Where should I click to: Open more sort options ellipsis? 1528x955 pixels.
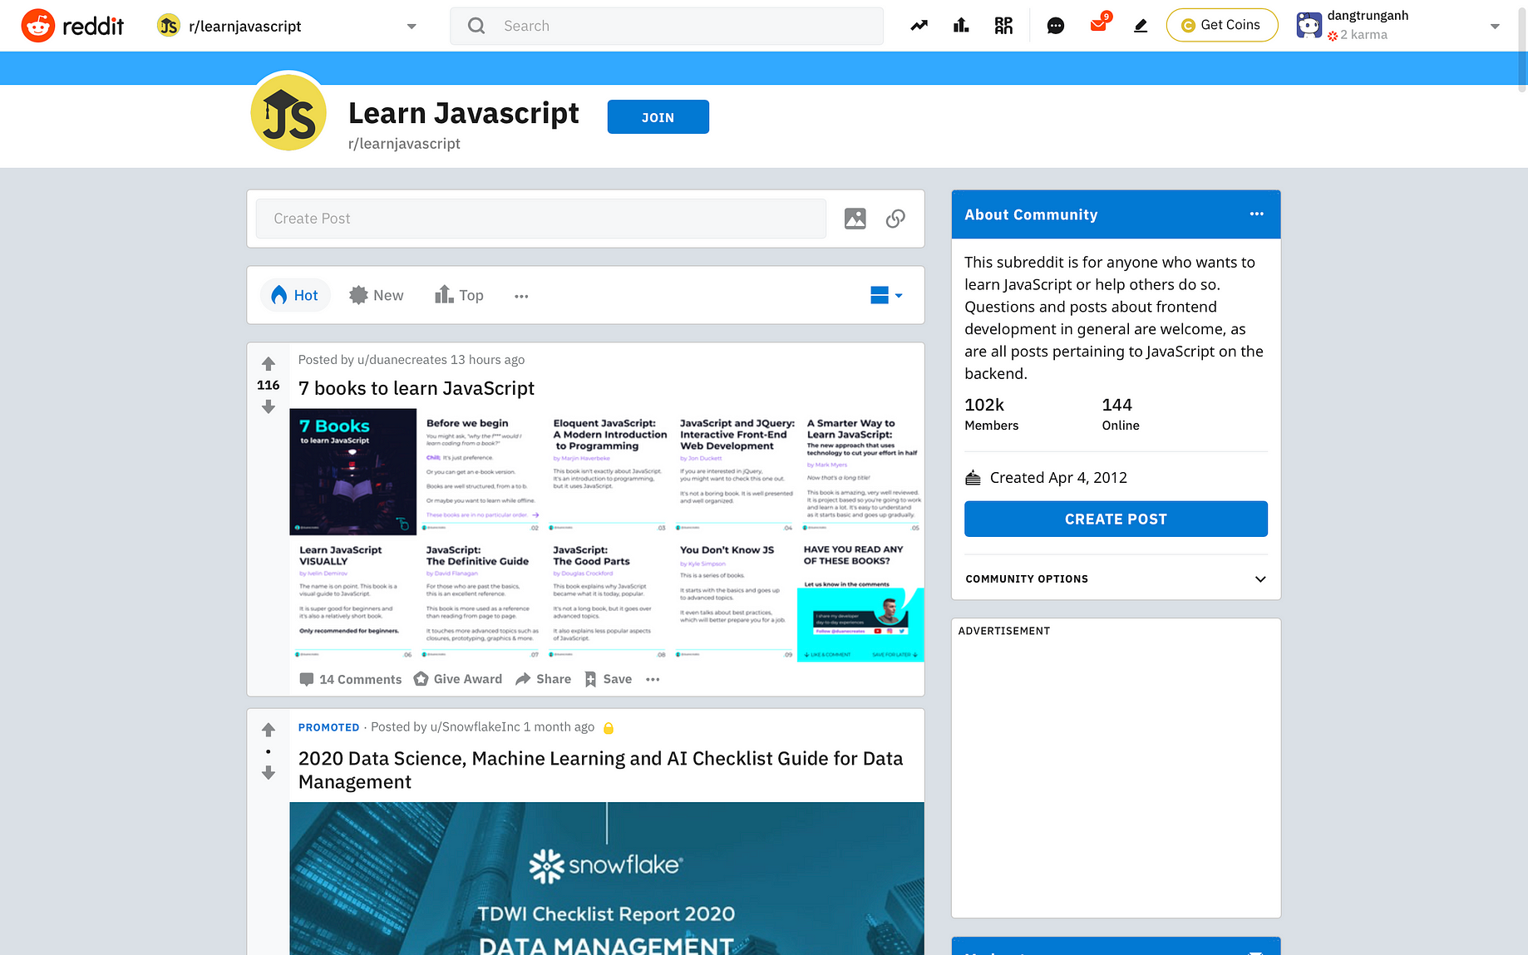(521, 296)
